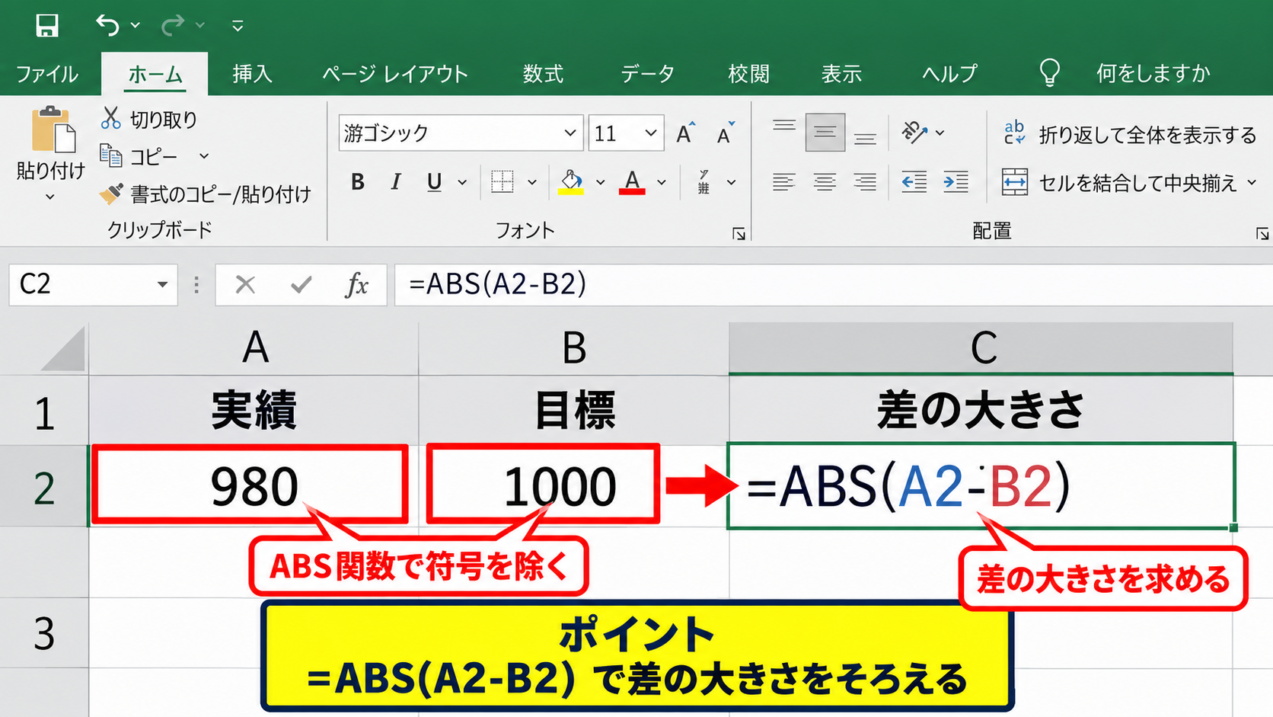Open the merge cells dropdown arrow
This screenshot has height=717, width=1273.
(1252, 183)
